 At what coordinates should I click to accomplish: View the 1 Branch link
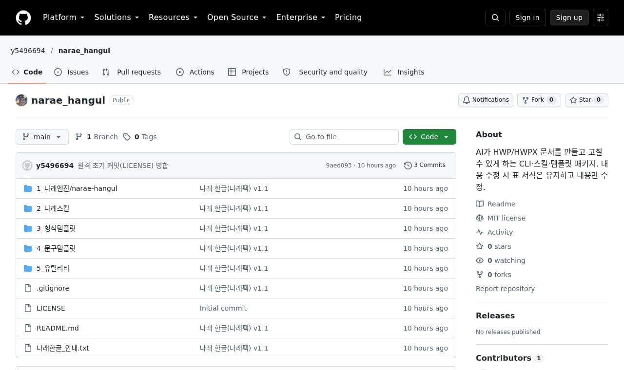pos(97,137)
